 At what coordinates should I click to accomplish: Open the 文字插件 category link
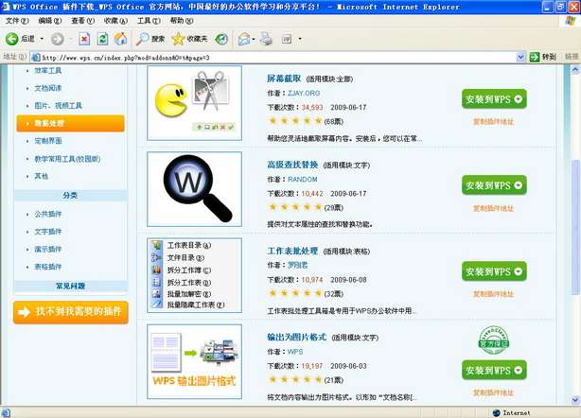pos(48,232)
